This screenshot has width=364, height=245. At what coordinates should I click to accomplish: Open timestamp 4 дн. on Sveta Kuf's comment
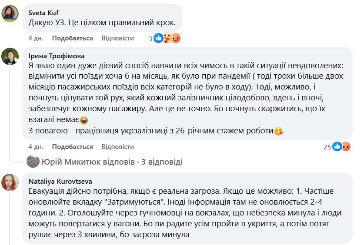click(36, 38)
